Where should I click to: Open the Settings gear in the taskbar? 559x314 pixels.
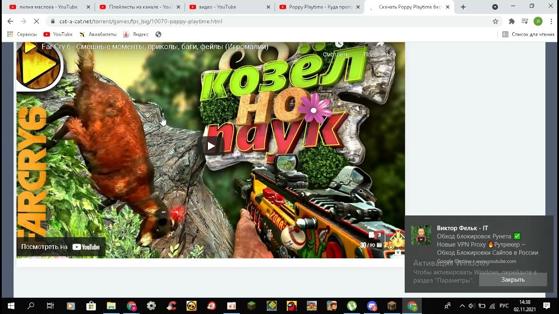(151, 306)
